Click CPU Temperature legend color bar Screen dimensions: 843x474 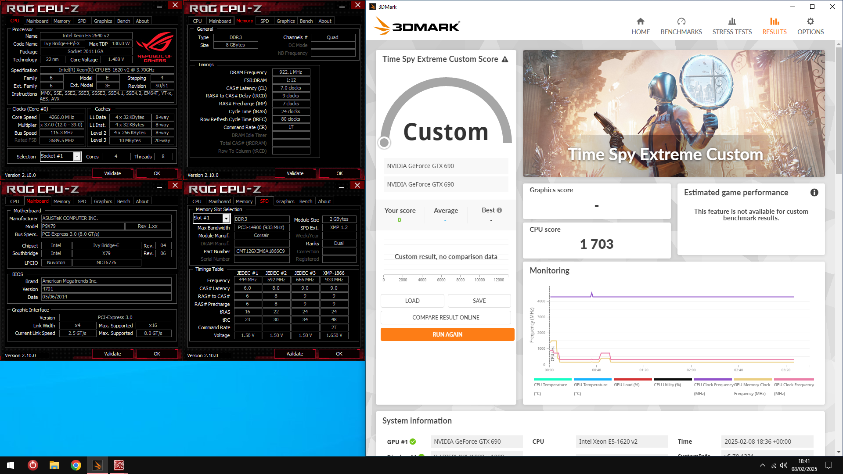click(552, 379)
